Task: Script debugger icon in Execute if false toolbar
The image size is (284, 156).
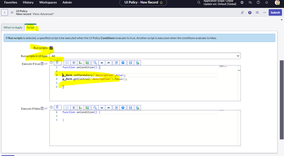Action: pyautogui.click(x=137, y=107)
